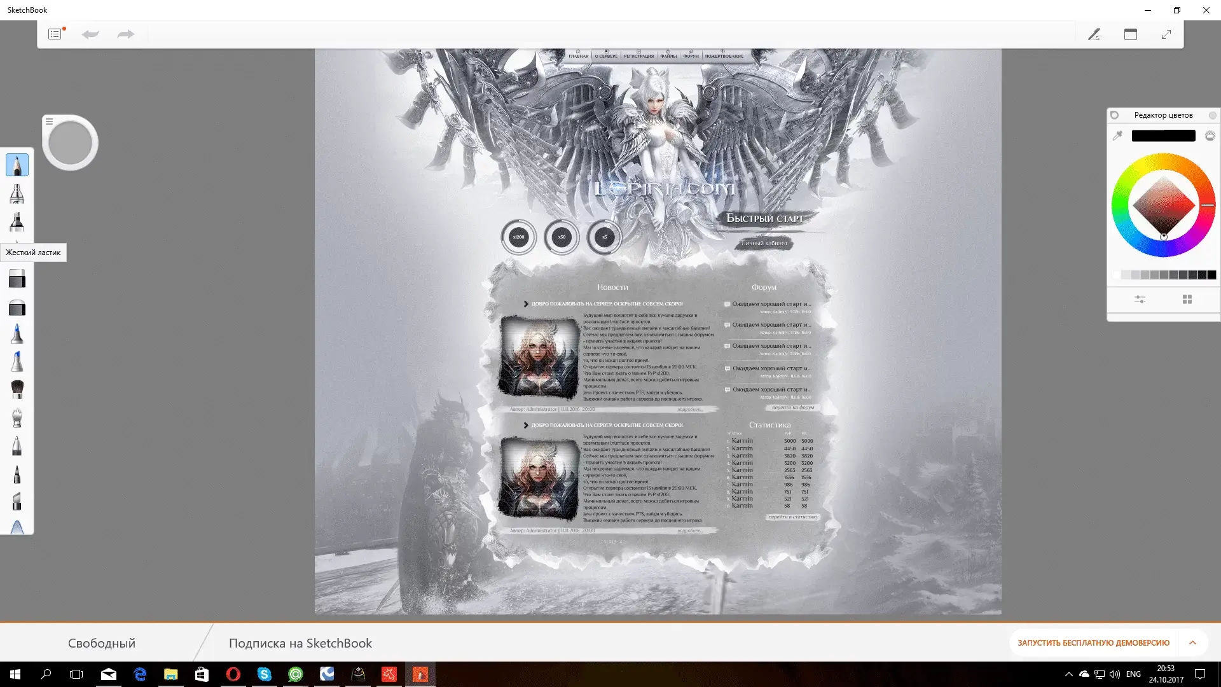Open the Windows notification center
Viewport: 1221px width, 687px height.
[x=1200, y=674]
